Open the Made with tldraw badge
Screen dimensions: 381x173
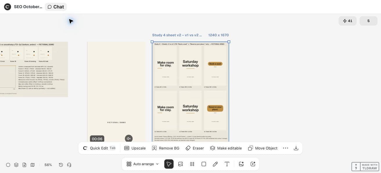pyautogui.click(x=365, y=167)
